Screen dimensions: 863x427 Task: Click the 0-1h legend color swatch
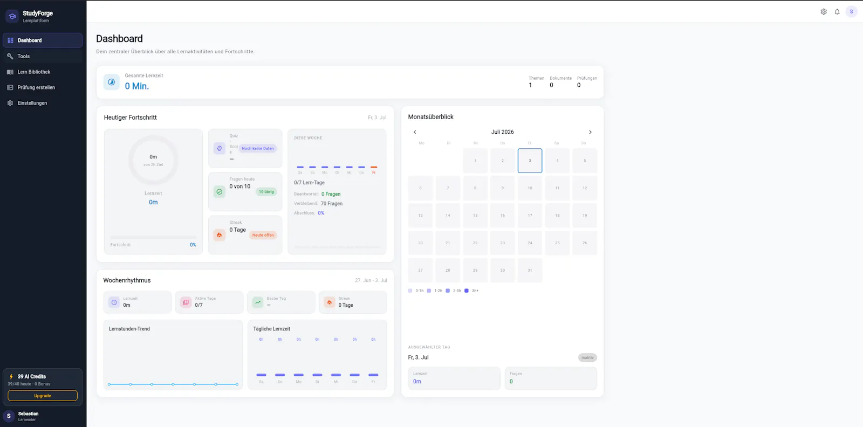coord(410,291)
